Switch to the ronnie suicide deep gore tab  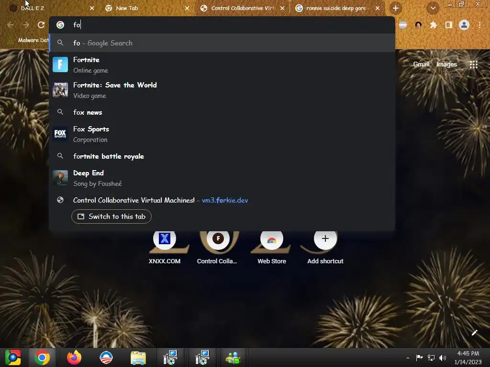(x=337, y=8)
